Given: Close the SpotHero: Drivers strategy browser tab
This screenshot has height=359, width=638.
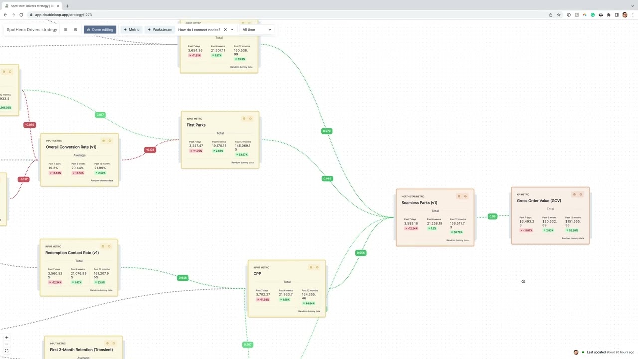Looking at the screenshot, I should (x=58, y=6).
